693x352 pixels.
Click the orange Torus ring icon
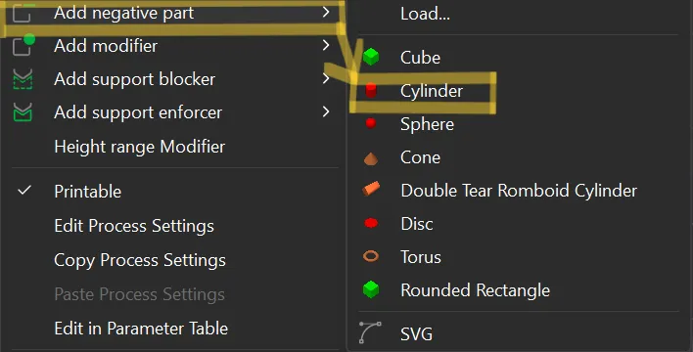click(x=371, y=256)
